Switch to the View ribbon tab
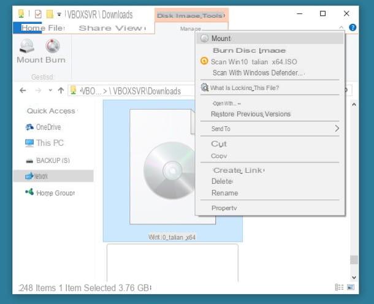The width and height of the screenshot is (374, 304). [x=130, y=28]
